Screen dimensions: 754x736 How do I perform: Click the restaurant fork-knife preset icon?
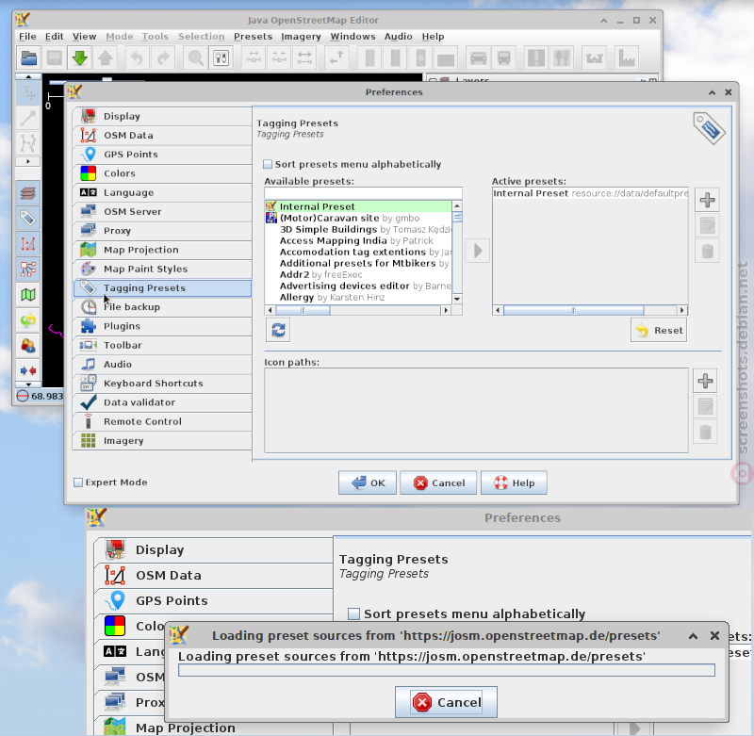tap(562, 58)
